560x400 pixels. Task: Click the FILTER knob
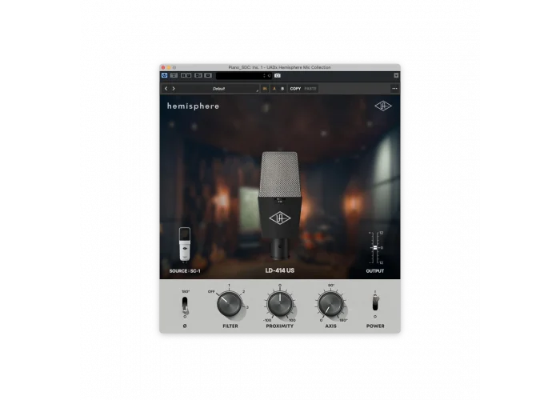click(x=230, y=304)
